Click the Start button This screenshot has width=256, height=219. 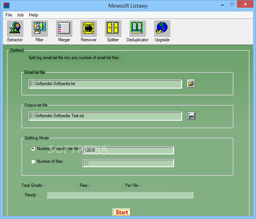(122, 212)
